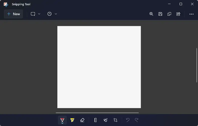Open the Zoom magnifier control
The height and width of the screenshot is (126, 198).
click(x=151, y=14)
